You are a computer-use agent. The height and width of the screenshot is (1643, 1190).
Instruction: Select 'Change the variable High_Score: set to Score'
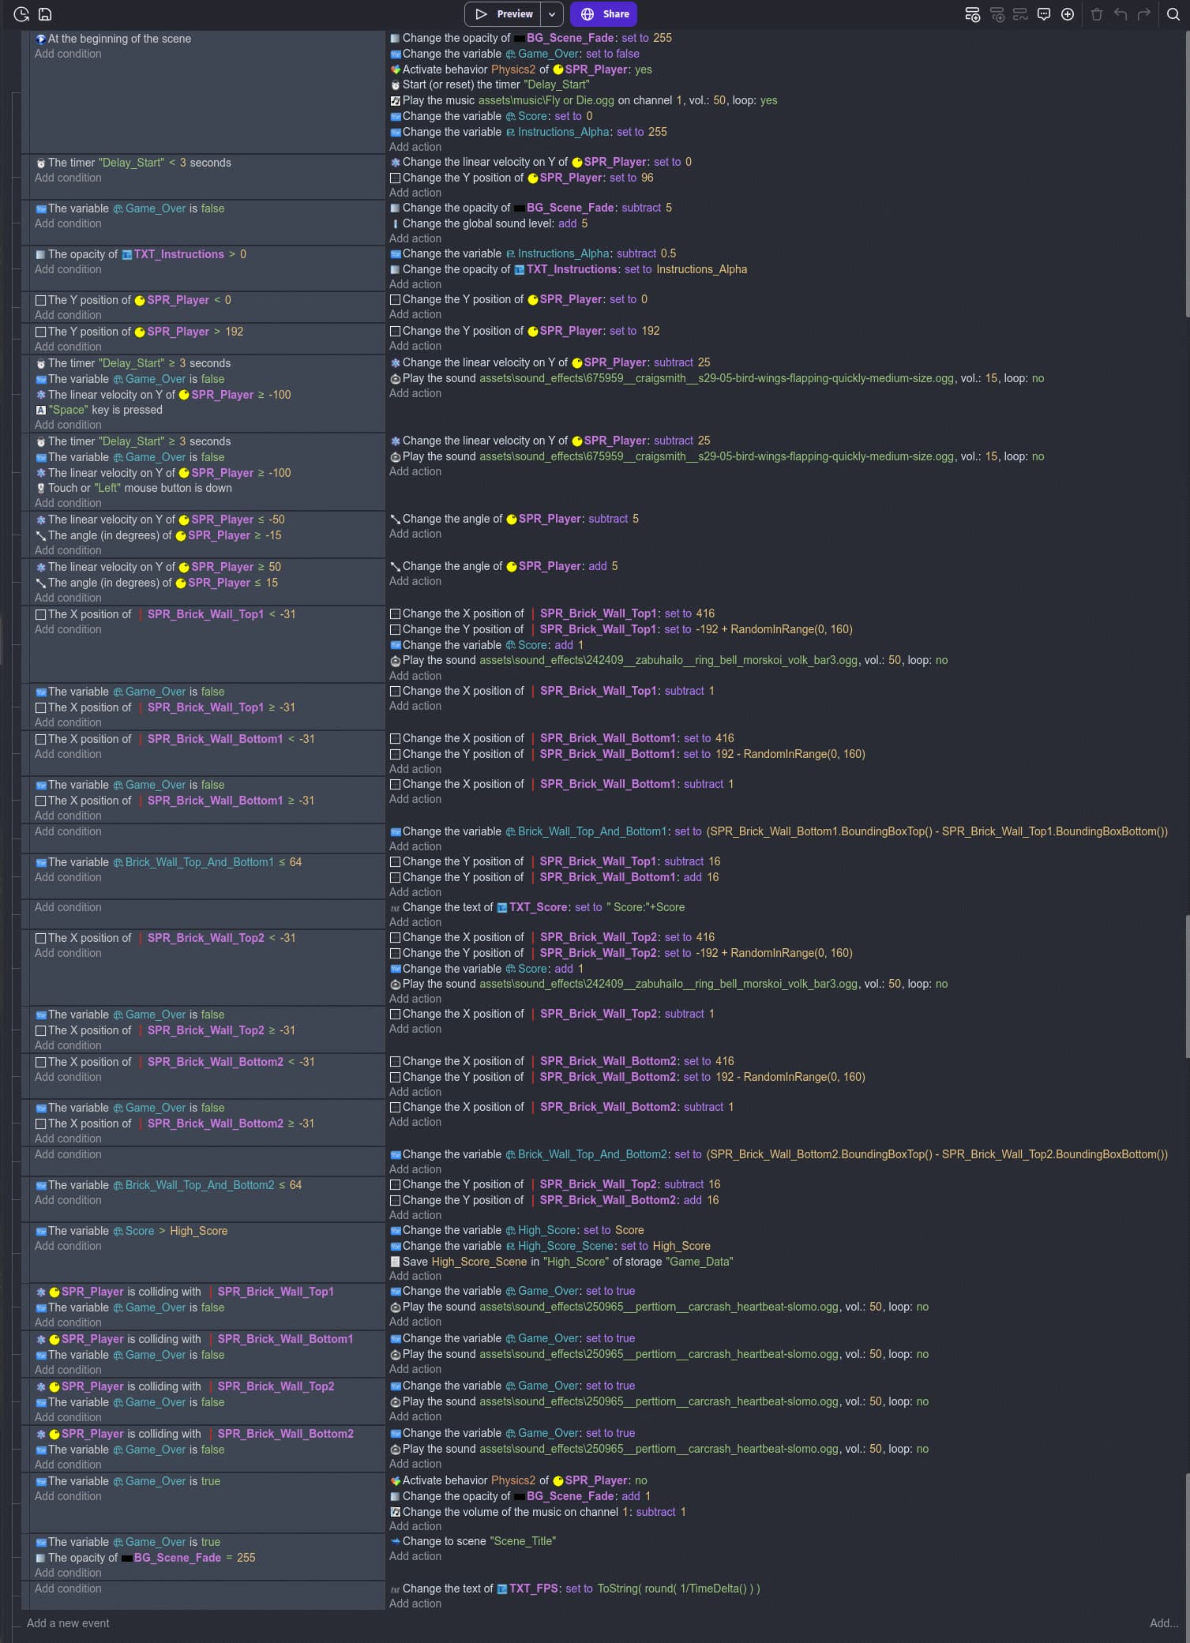click(517, 1231)
